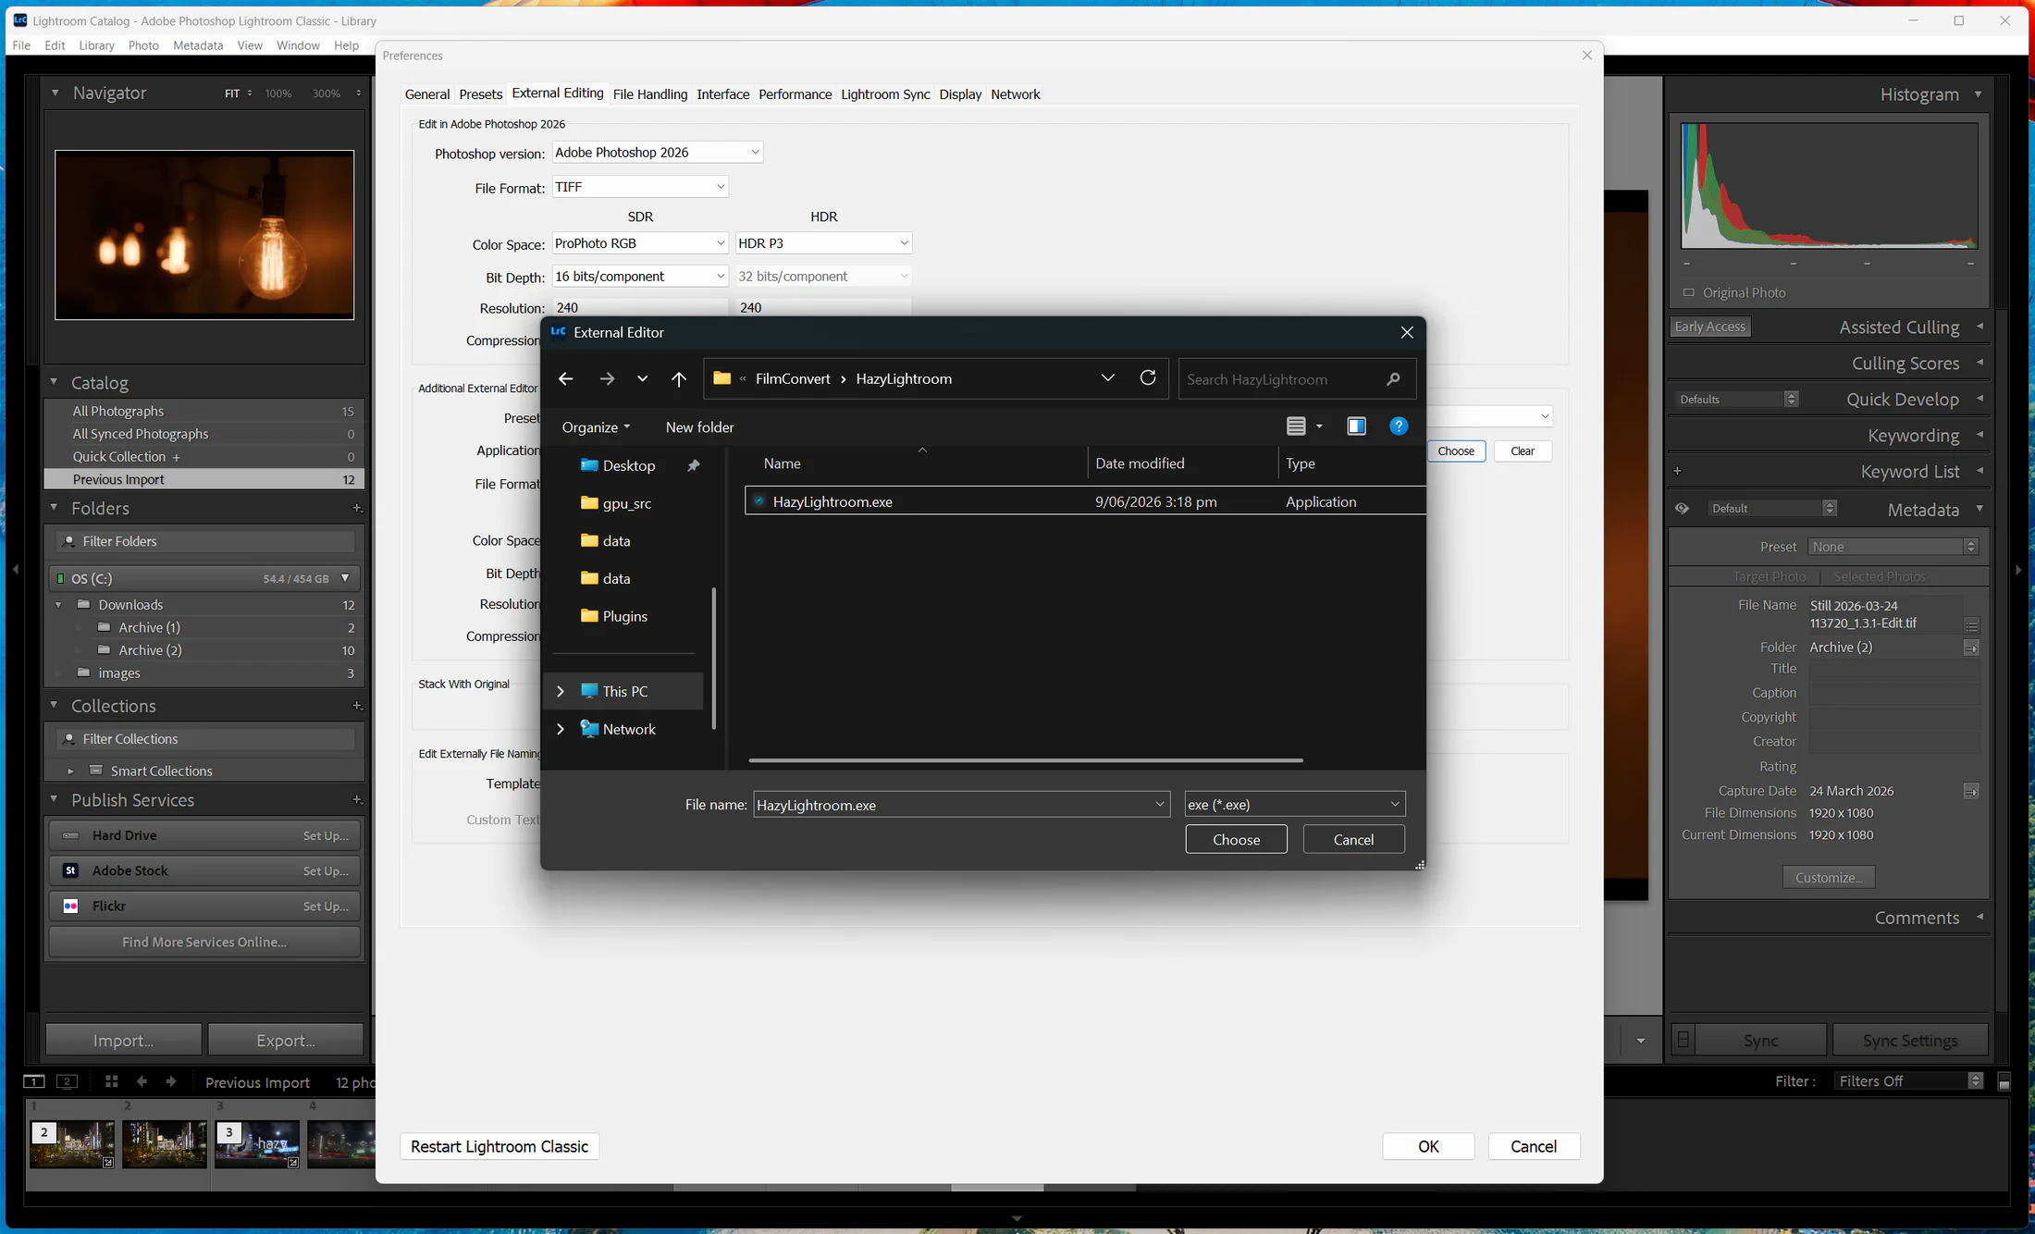
Task: Click the file list horizontal scrollbar
Action: [x=1026, y=760]
